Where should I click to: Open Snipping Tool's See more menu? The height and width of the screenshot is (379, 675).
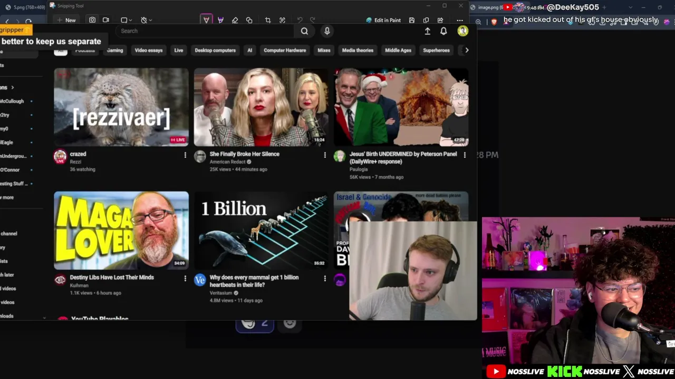(460, 20)
